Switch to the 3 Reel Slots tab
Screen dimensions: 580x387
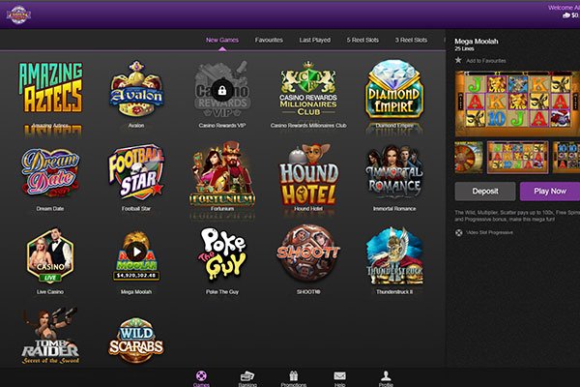(411, 40)
